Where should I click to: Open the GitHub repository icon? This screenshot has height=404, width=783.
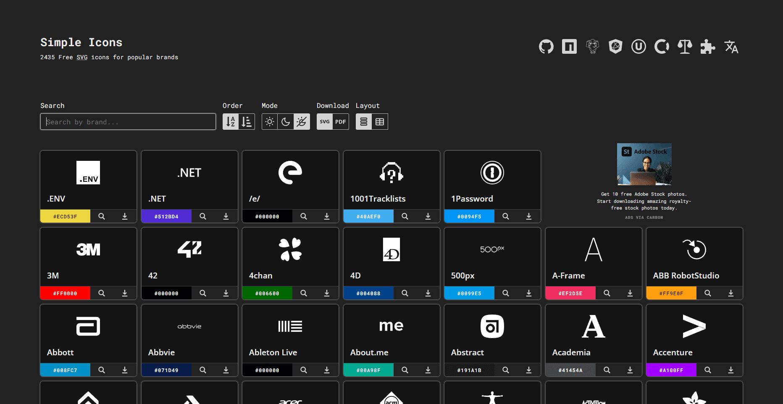(x=546, y=46)
